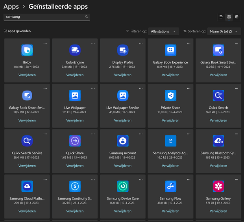244x222 pixels.
Task: Click the 'Samsung Analytics Ag...' name
Action: [x=170, y=153]
